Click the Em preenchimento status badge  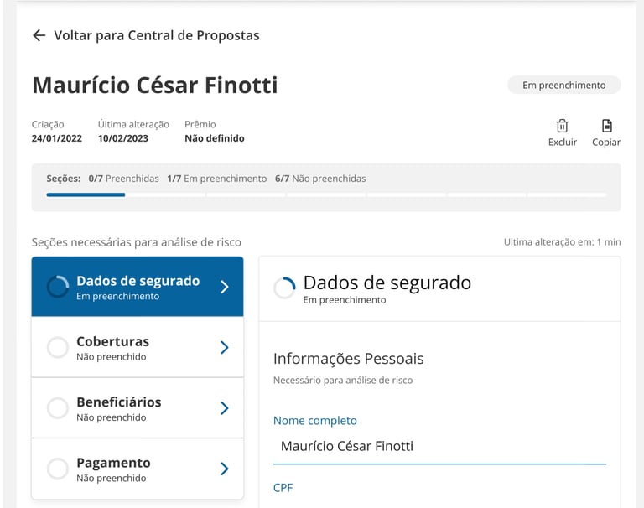coord(563,85)
